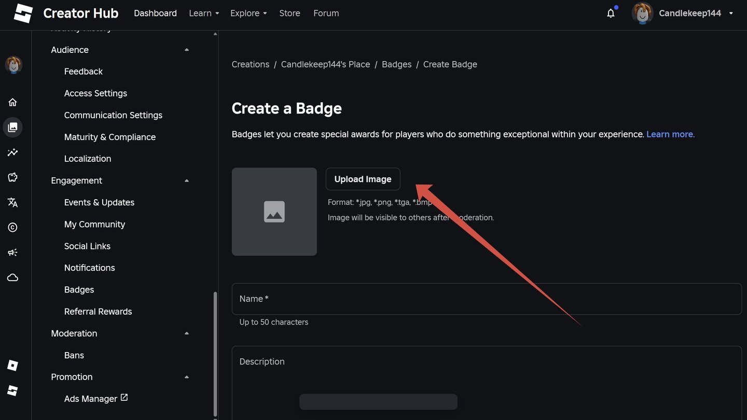Click the Roblox tilted-square icon
Screen dimensions: 747x420
pyautogui.click(x=13, y=366)
